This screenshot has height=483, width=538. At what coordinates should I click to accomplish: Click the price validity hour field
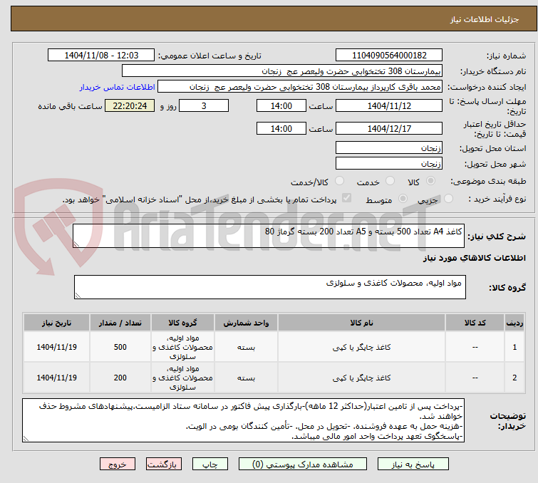[x=281, y=128]
